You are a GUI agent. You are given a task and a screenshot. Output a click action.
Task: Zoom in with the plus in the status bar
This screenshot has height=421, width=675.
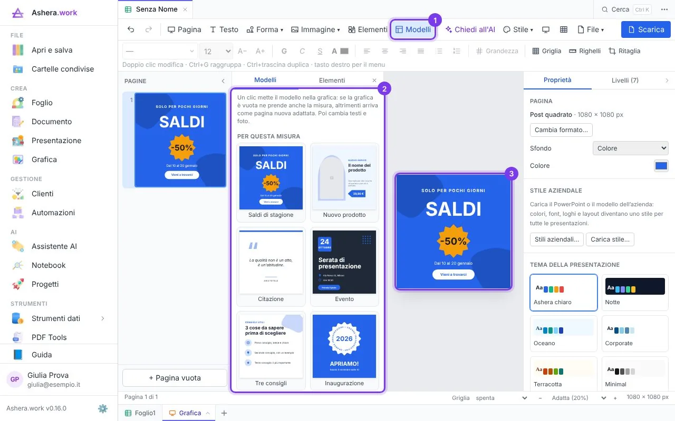coord(615,398)
